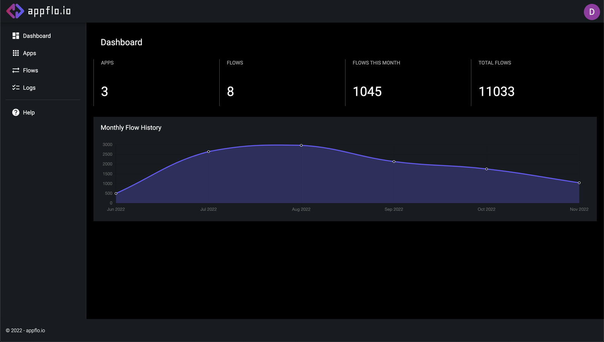Select the Jul 2022 data point on chart
This screenshot has height=342, width=604.
point(209,152)
